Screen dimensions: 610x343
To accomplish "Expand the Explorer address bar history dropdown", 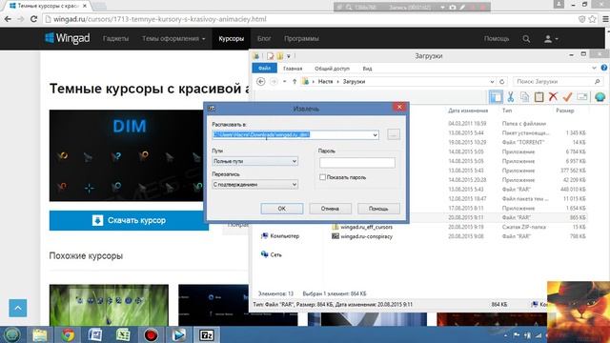I will tap(492, 82).
